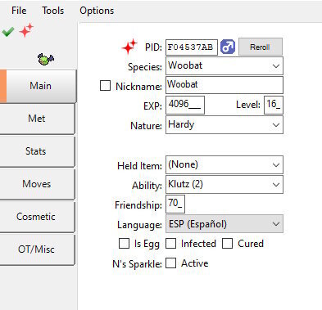Open the Tools menu
322x310 pixels.
tap(52, 11)
